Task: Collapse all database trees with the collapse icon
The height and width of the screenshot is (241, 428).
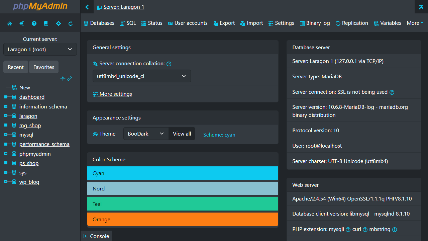Action: click(63, 79)
